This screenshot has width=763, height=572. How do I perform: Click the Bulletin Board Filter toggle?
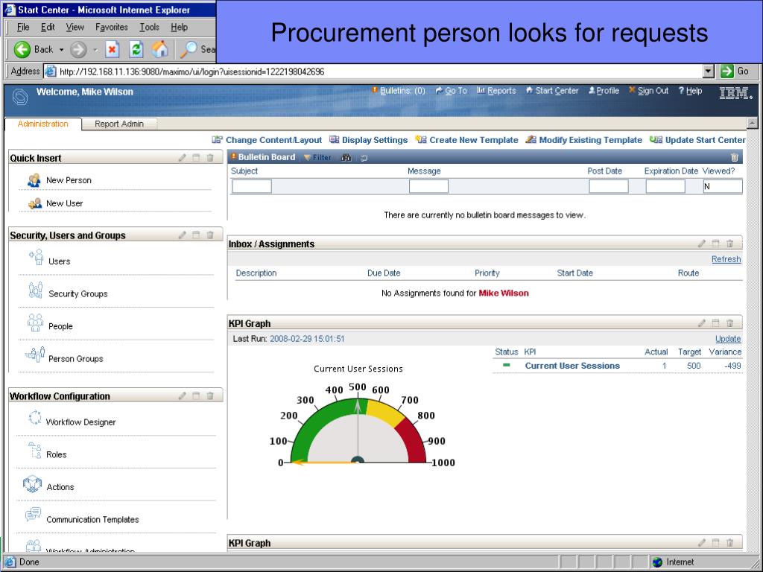coord(317,158)
